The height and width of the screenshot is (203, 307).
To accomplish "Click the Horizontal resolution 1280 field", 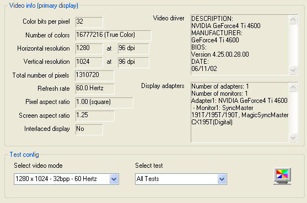I will (89, 48).
